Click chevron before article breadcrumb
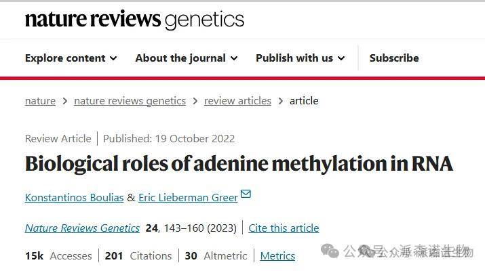The image size is (485, 271). tap(280, 101)
